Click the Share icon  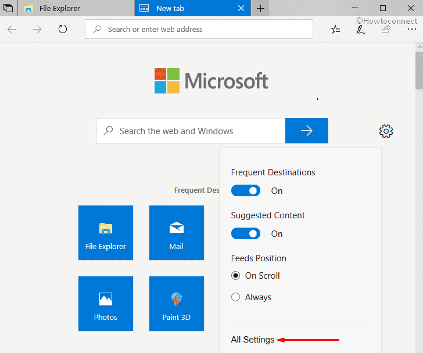coord(386,29)
